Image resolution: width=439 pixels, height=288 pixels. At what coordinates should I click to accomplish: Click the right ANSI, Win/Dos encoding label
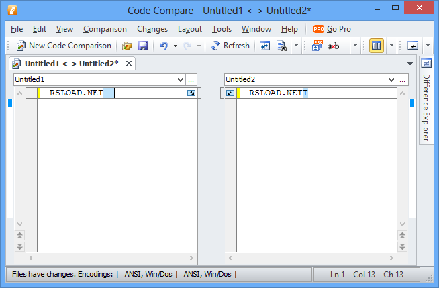[207, 274]
